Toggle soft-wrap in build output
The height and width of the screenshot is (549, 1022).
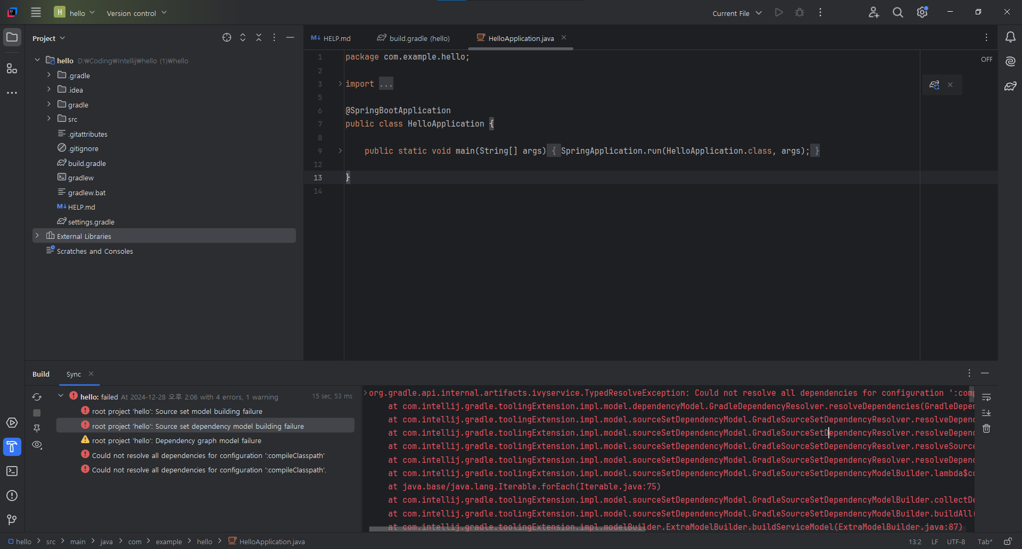(986, 397)
